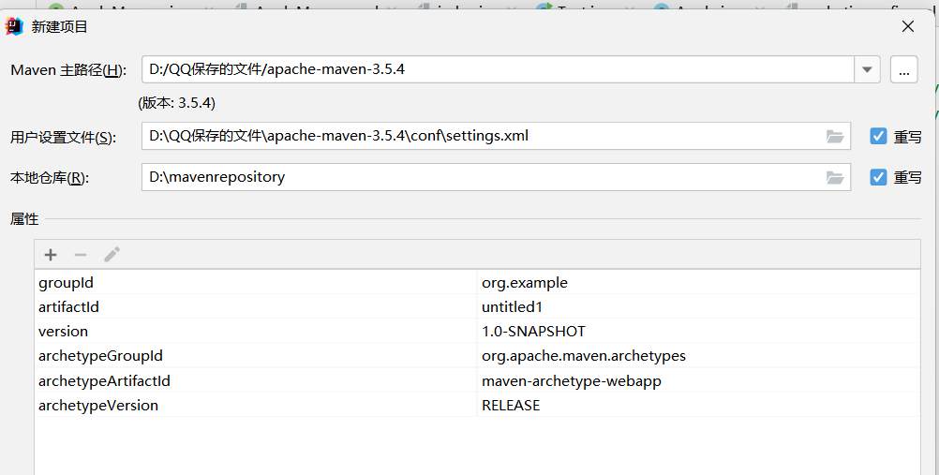Click the add property plus icon
The width and height of the screenshot is (939, 475).
coord(51,255)
